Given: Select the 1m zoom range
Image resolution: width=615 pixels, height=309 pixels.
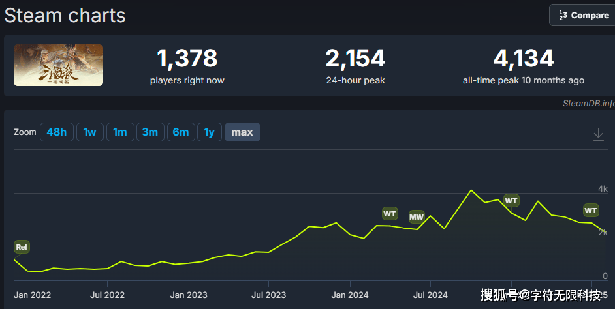Looking at the screenshot, I should click(x=119, y=132).
